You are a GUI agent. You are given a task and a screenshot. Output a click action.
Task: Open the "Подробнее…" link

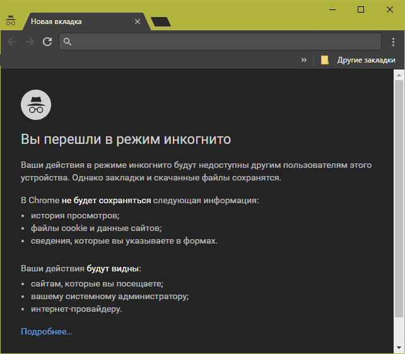click(47, 331)
